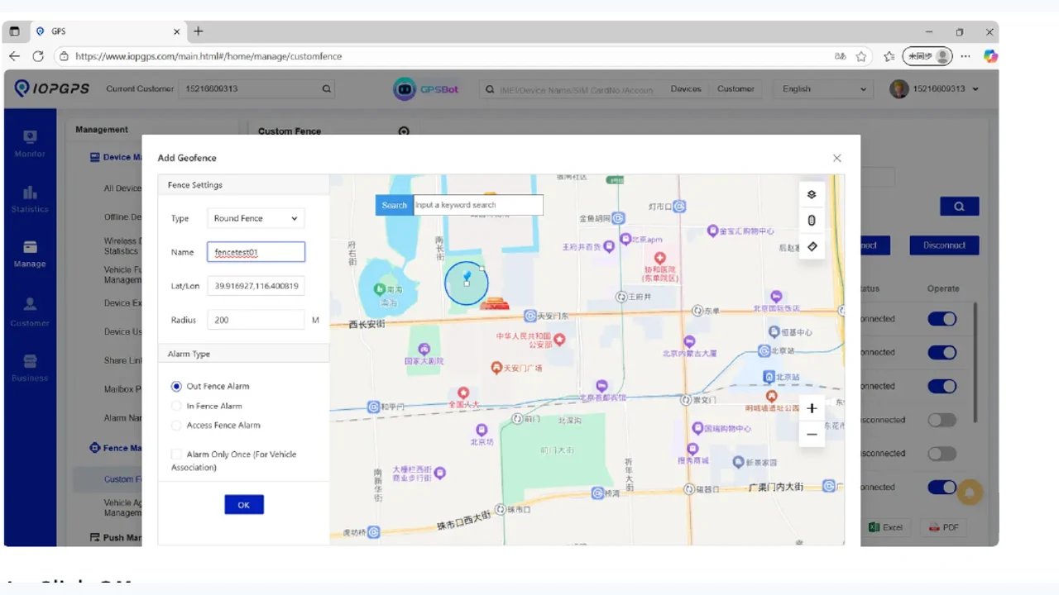Image resolution: width=1059 pixels, height=595 pixels.
Task: Toggle the second Operate switch
Action: click(x=942, y=353)
